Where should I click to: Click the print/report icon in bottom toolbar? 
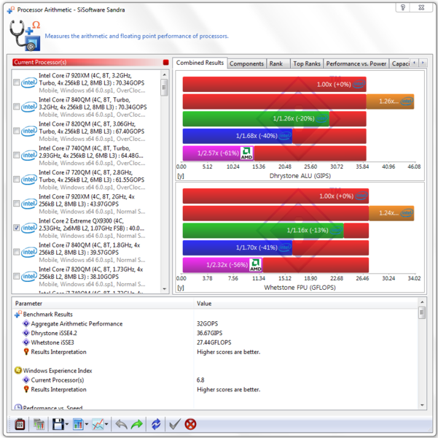tap(39, 424)
